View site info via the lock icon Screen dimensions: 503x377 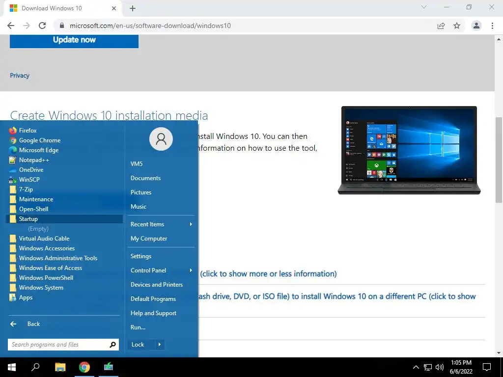[x=62, y=26]
